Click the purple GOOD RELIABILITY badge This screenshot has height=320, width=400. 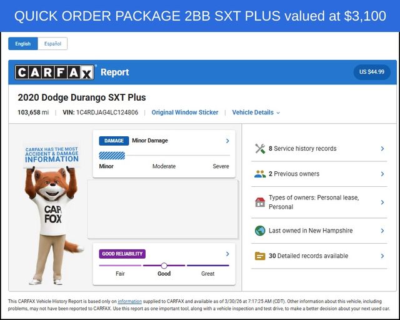click(x=122, y=254)
